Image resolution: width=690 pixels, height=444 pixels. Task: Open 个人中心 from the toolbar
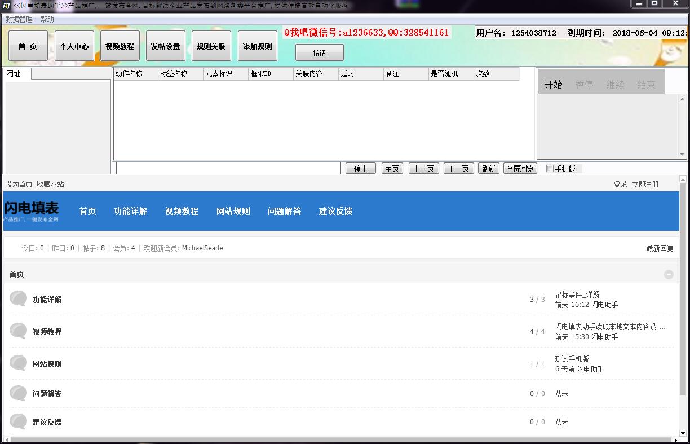pyautogui.click(x=74, y=46)
